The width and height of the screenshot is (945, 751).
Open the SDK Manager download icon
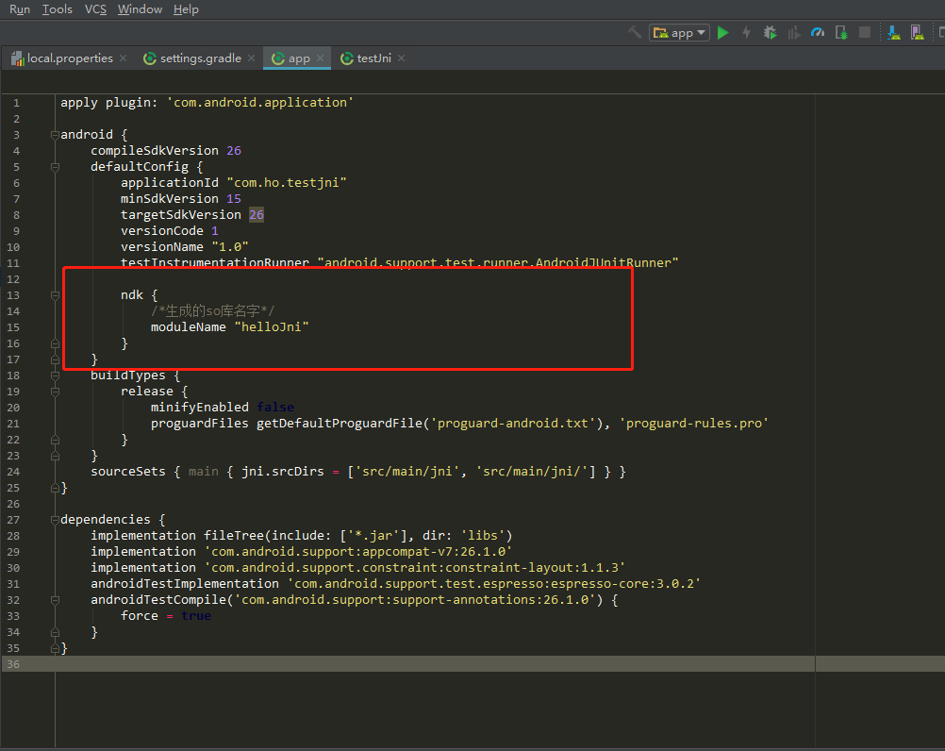coord(894,32)
